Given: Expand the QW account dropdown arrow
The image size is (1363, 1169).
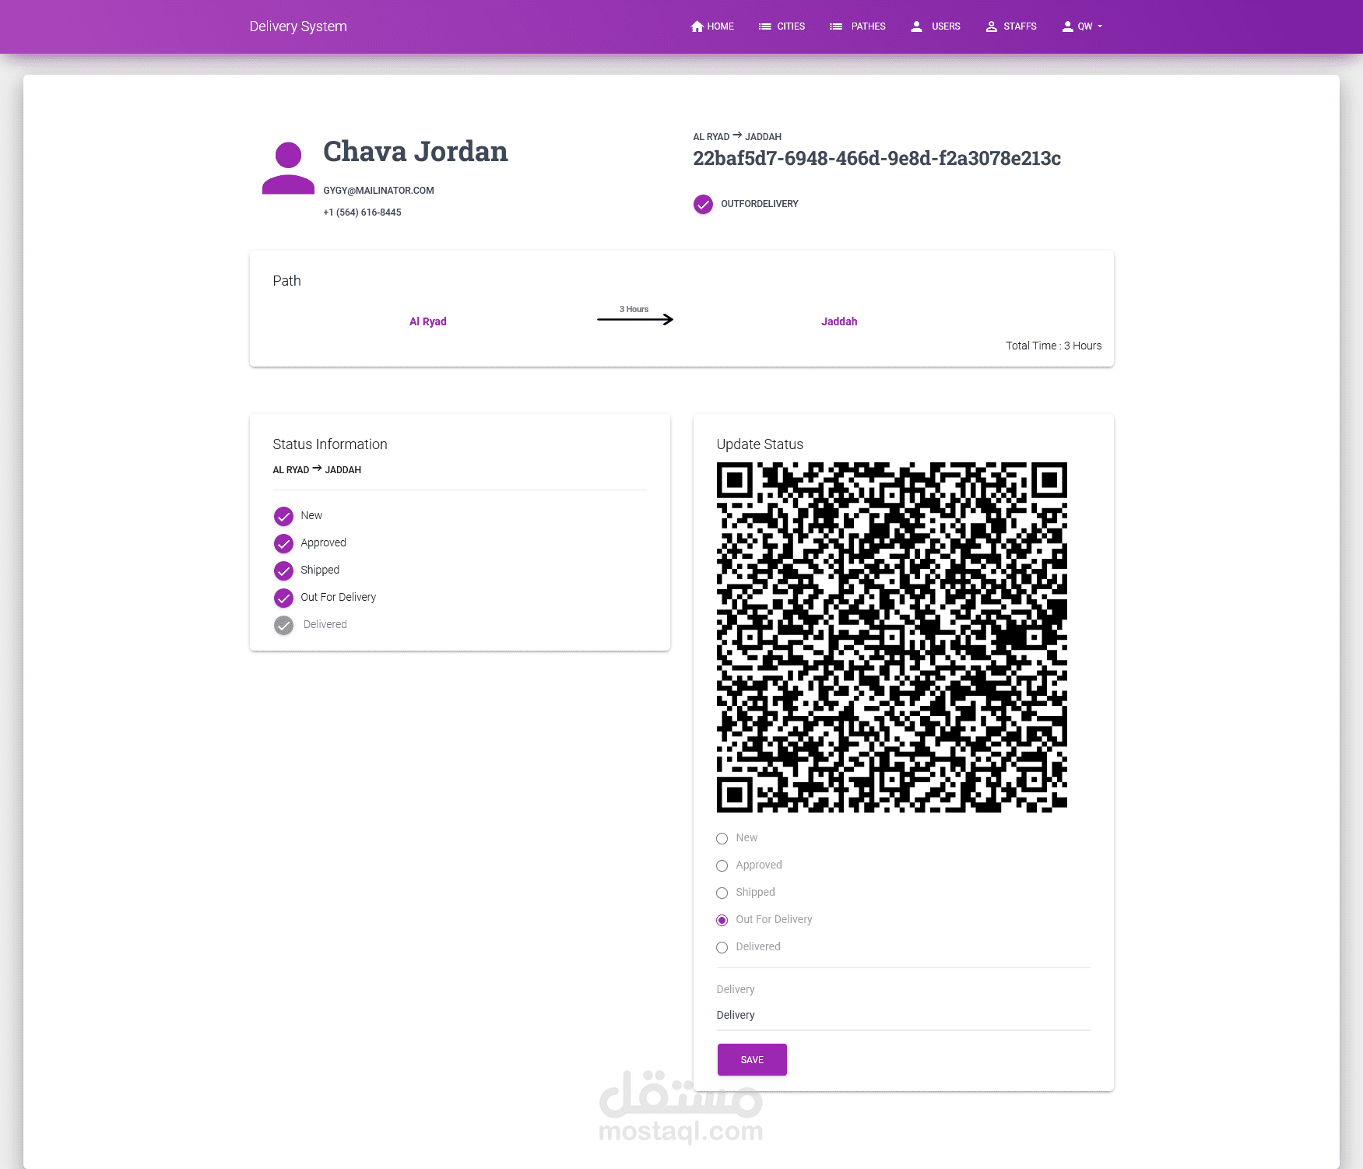Looking at the screenshot, I should pyautogui.click(x=1100, y=26).
